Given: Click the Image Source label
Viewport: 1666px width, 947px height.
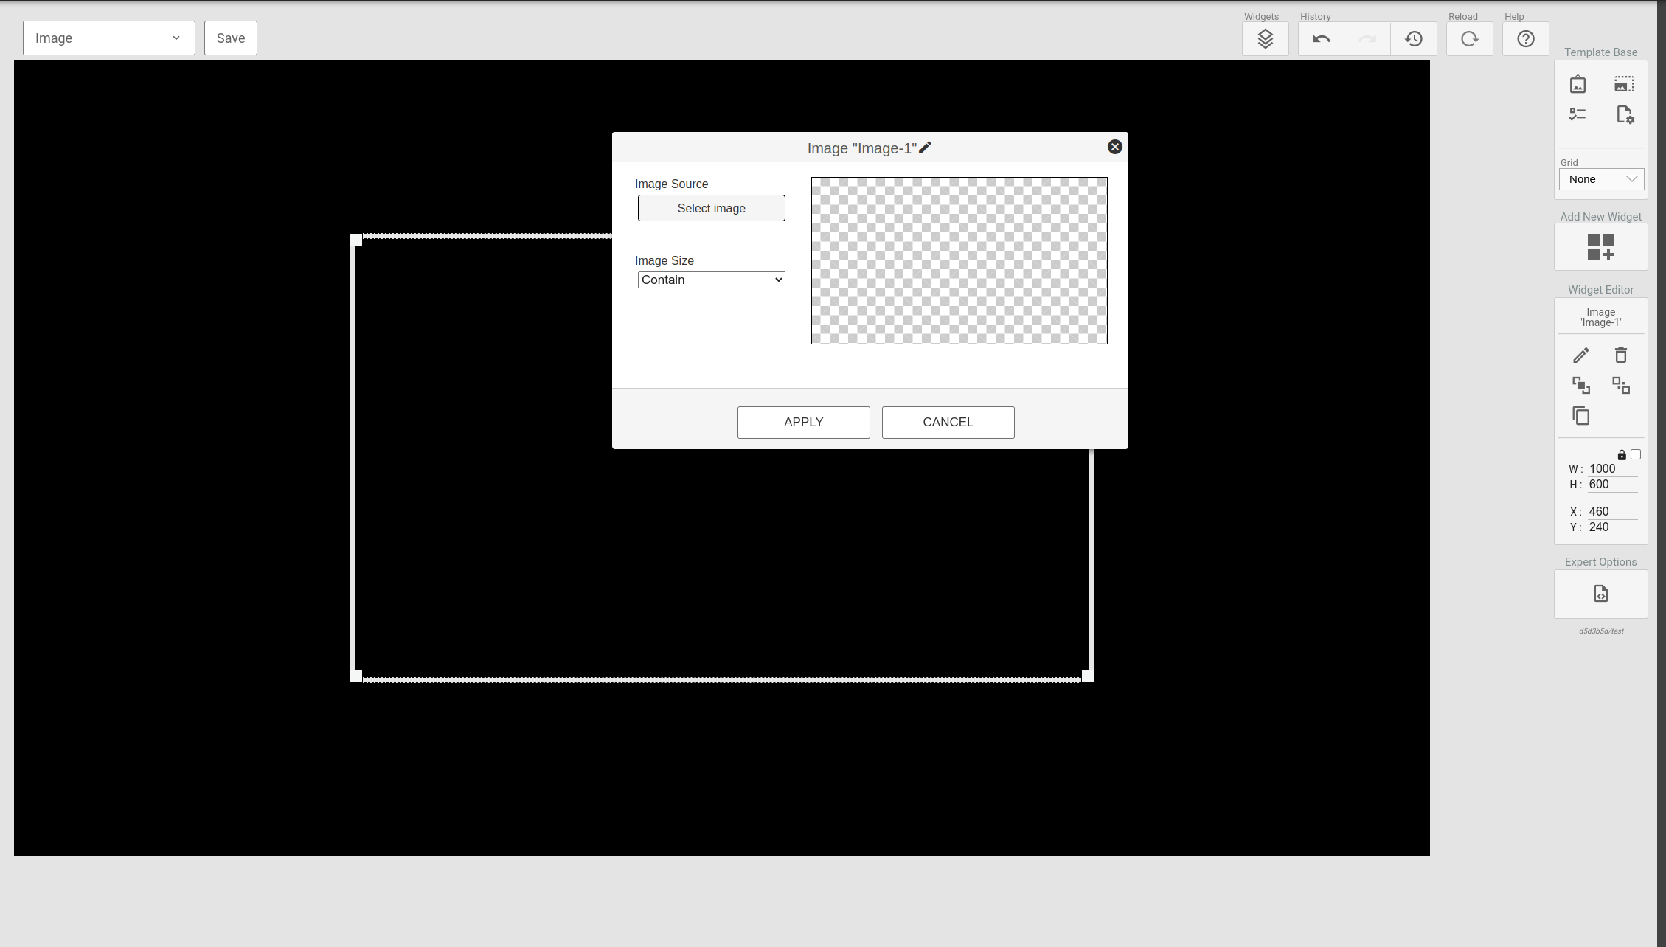Looking at the screenshot, I should (671, 184).
